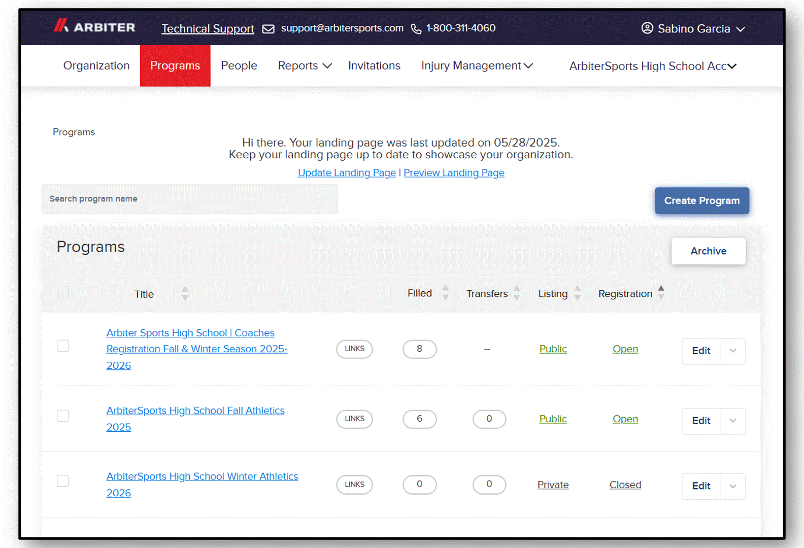Select the Winter Athletics 2026 checkbox
This screenshot has height=548, width=804.
pos(63,481)
